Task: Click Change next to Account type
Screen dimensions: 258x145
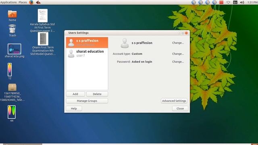Action: 178,54
